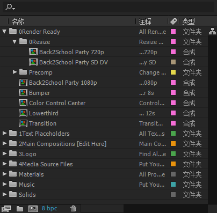The image size is (217, 213).
Task: Expand the Solids folder
Action: click(5, 194)
